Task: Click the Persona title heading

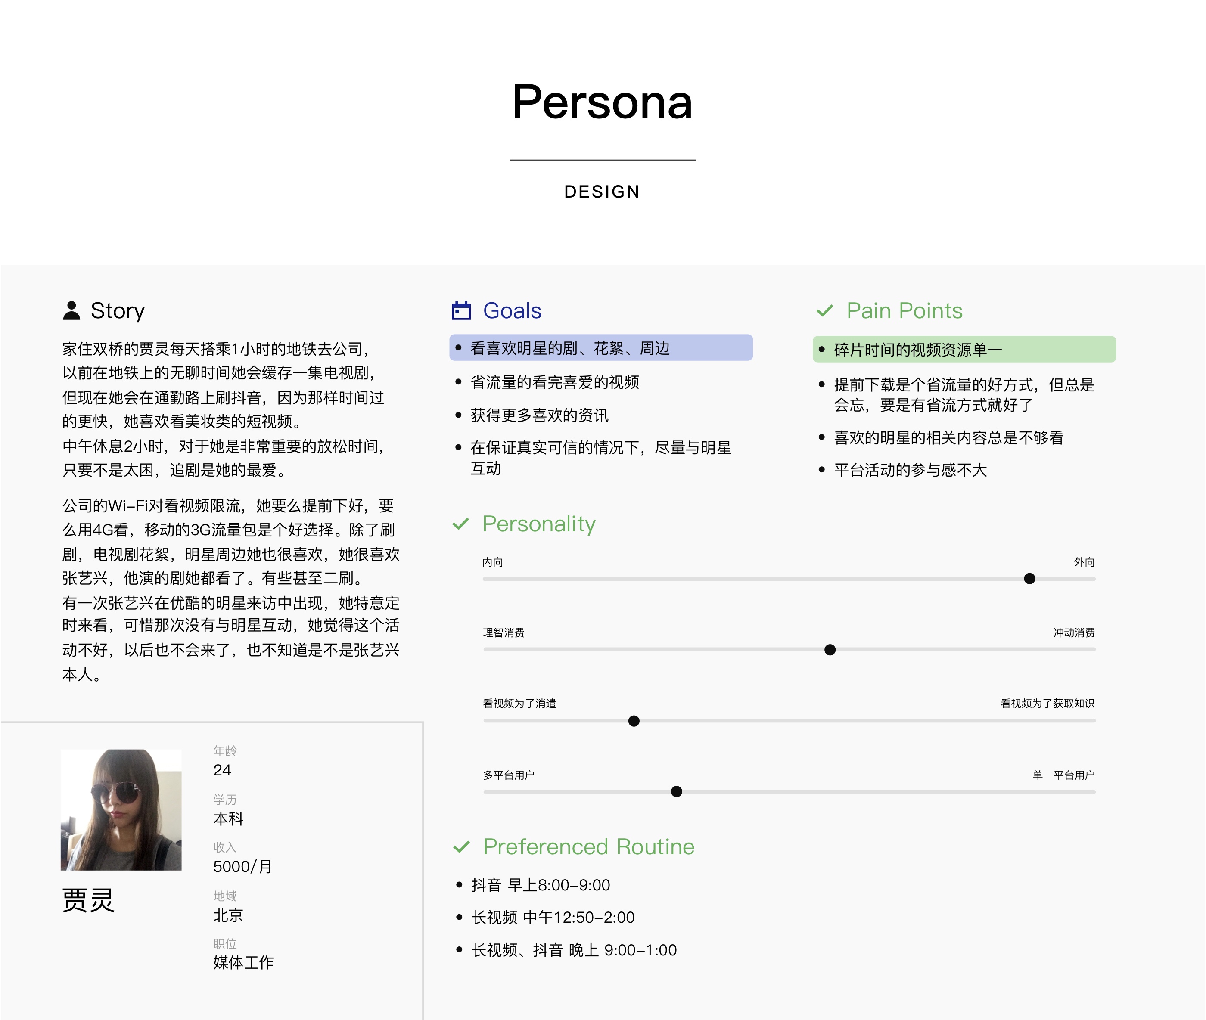Action: [x=602, y=102]
